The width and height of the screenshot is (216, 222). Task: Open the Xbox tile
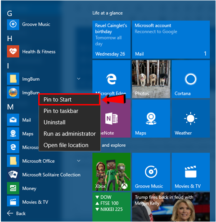point(112,172)
